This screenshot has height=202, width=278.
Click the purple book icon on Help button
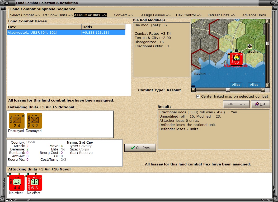point(257,104)
